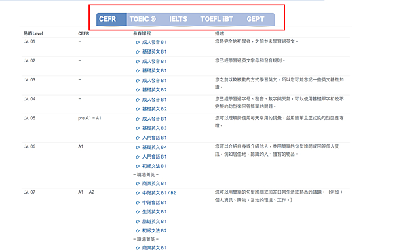Open the TOEIC ® tab

[142, 20]
